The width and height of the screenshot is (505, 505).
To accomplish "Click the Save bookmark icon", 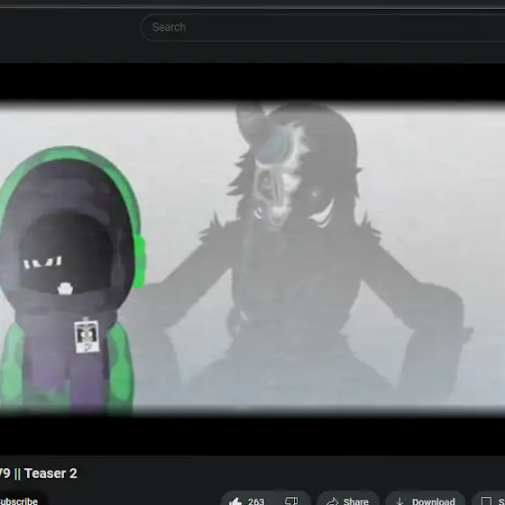I will point(486,501).
